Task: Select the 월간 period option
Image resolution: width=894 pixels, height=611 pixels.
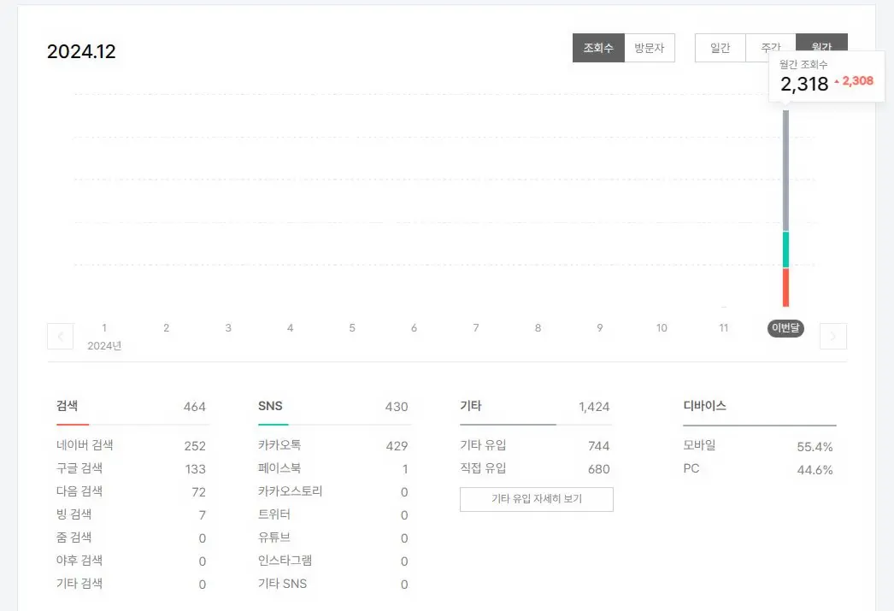Action: pos(821,48)
